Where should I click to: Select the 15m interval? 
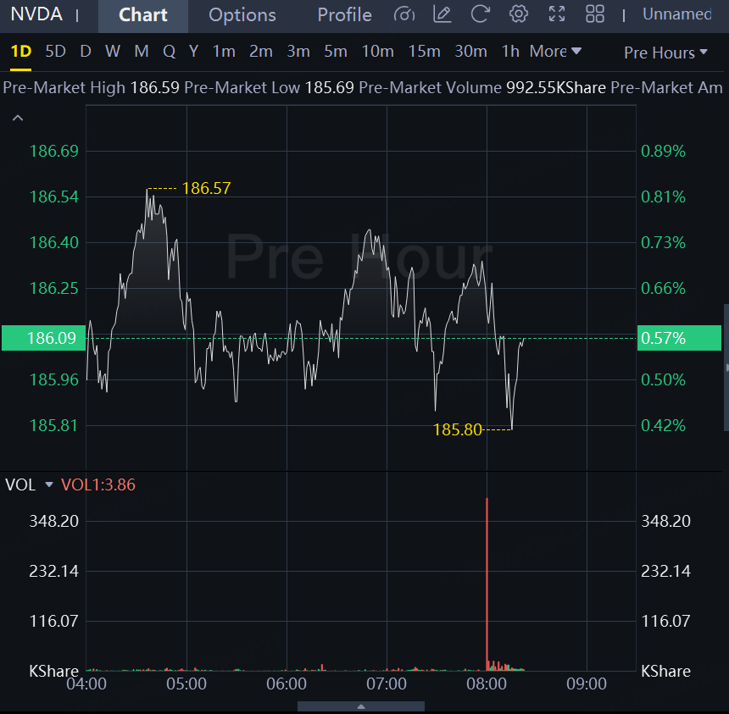coord(424,52)
